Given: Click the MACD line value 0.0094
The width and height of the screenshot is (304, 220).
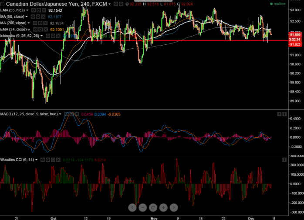Looking at the screenshot, I should (100, 114).
